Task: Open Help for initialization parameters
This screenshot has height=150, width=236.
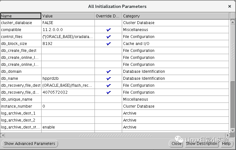Action: point(226,143)
